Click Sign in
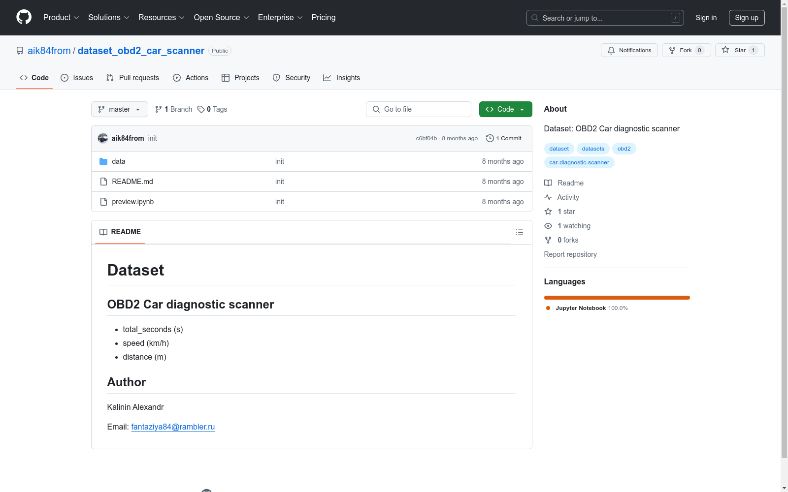Screen dimensions: 788x492 706,18
